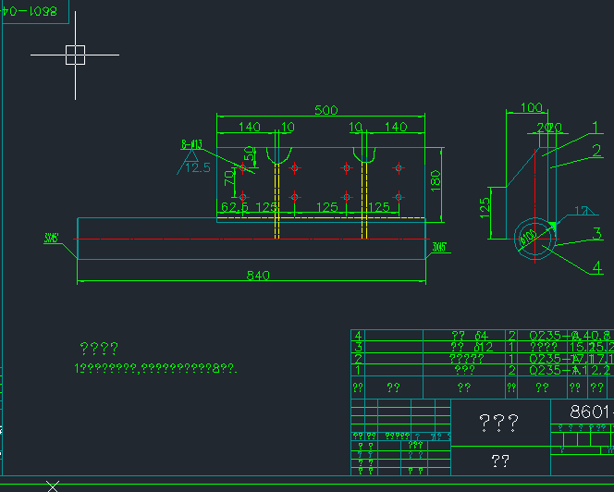Click part balloon number "3" in side view
The height and width of the screenshot is (492, 614).
596,233
